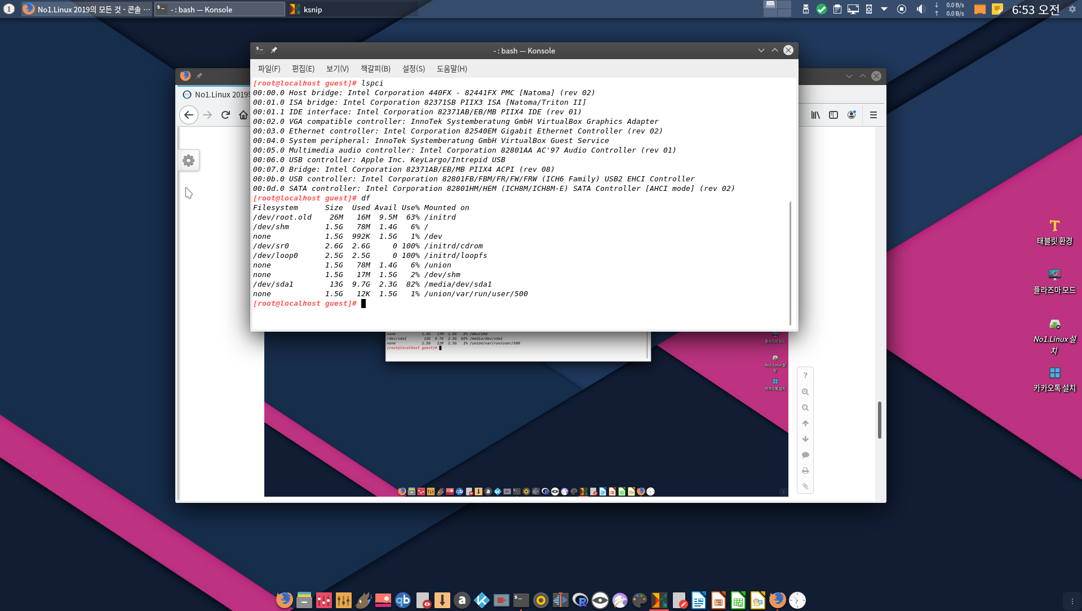Launch LibreOffice Impress from the dock

[719, 600]
